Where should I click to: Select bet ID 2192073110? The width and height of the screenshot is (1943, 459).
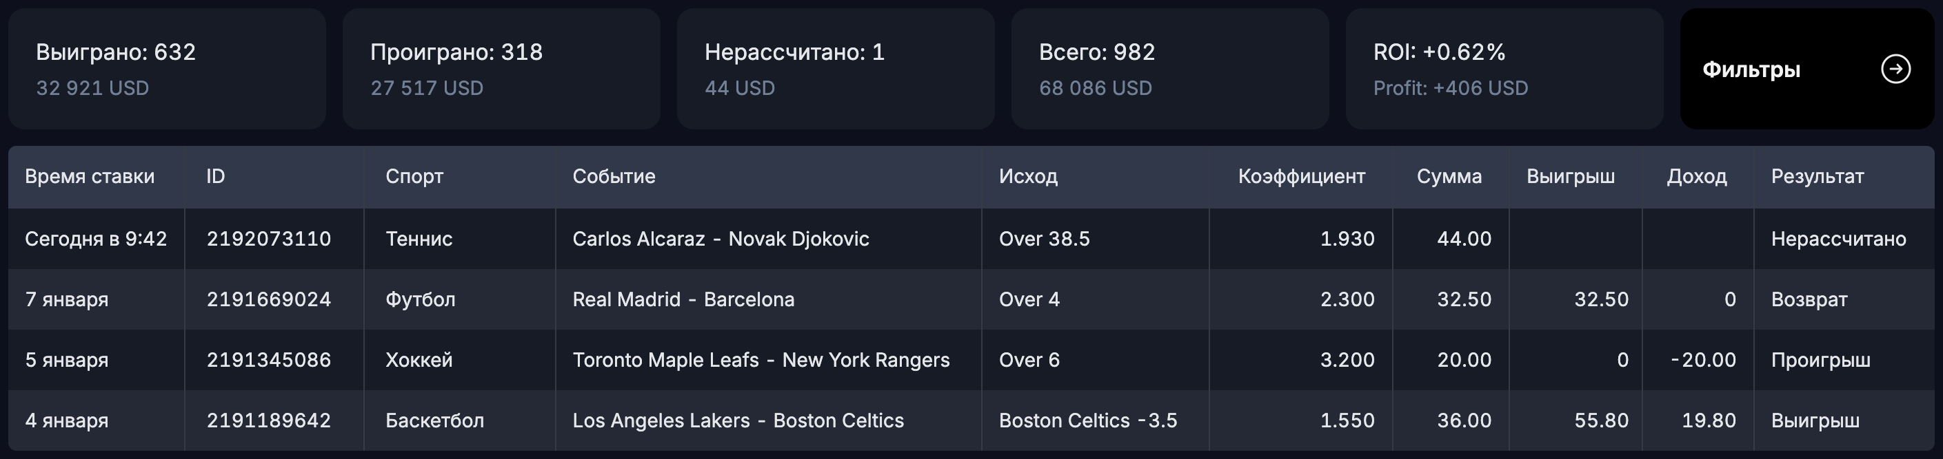[x=270, y=239]
